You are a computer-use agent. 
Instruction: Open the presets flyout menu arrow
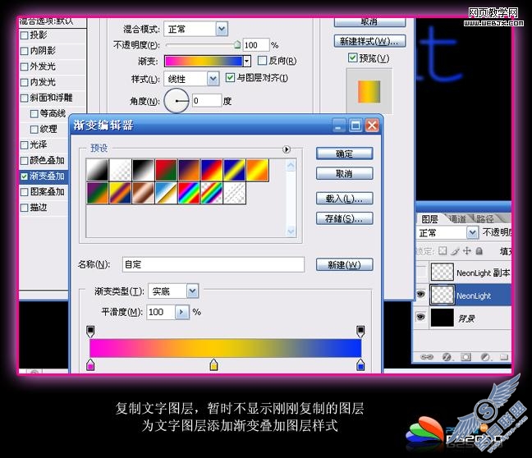[x=287, y=149]
